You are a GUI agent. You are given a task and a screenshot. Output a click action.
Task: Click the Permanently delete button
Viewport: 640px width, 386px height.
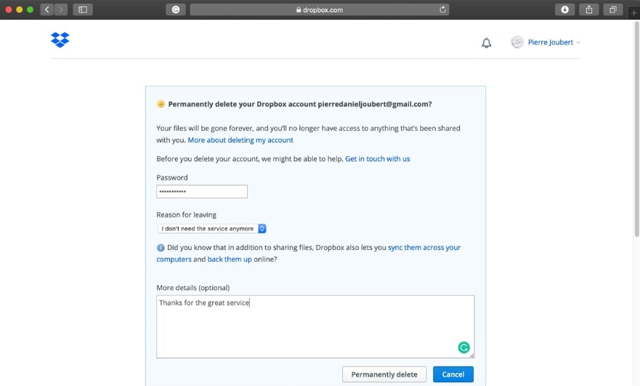pyautogui.click(x=384, y=374)
